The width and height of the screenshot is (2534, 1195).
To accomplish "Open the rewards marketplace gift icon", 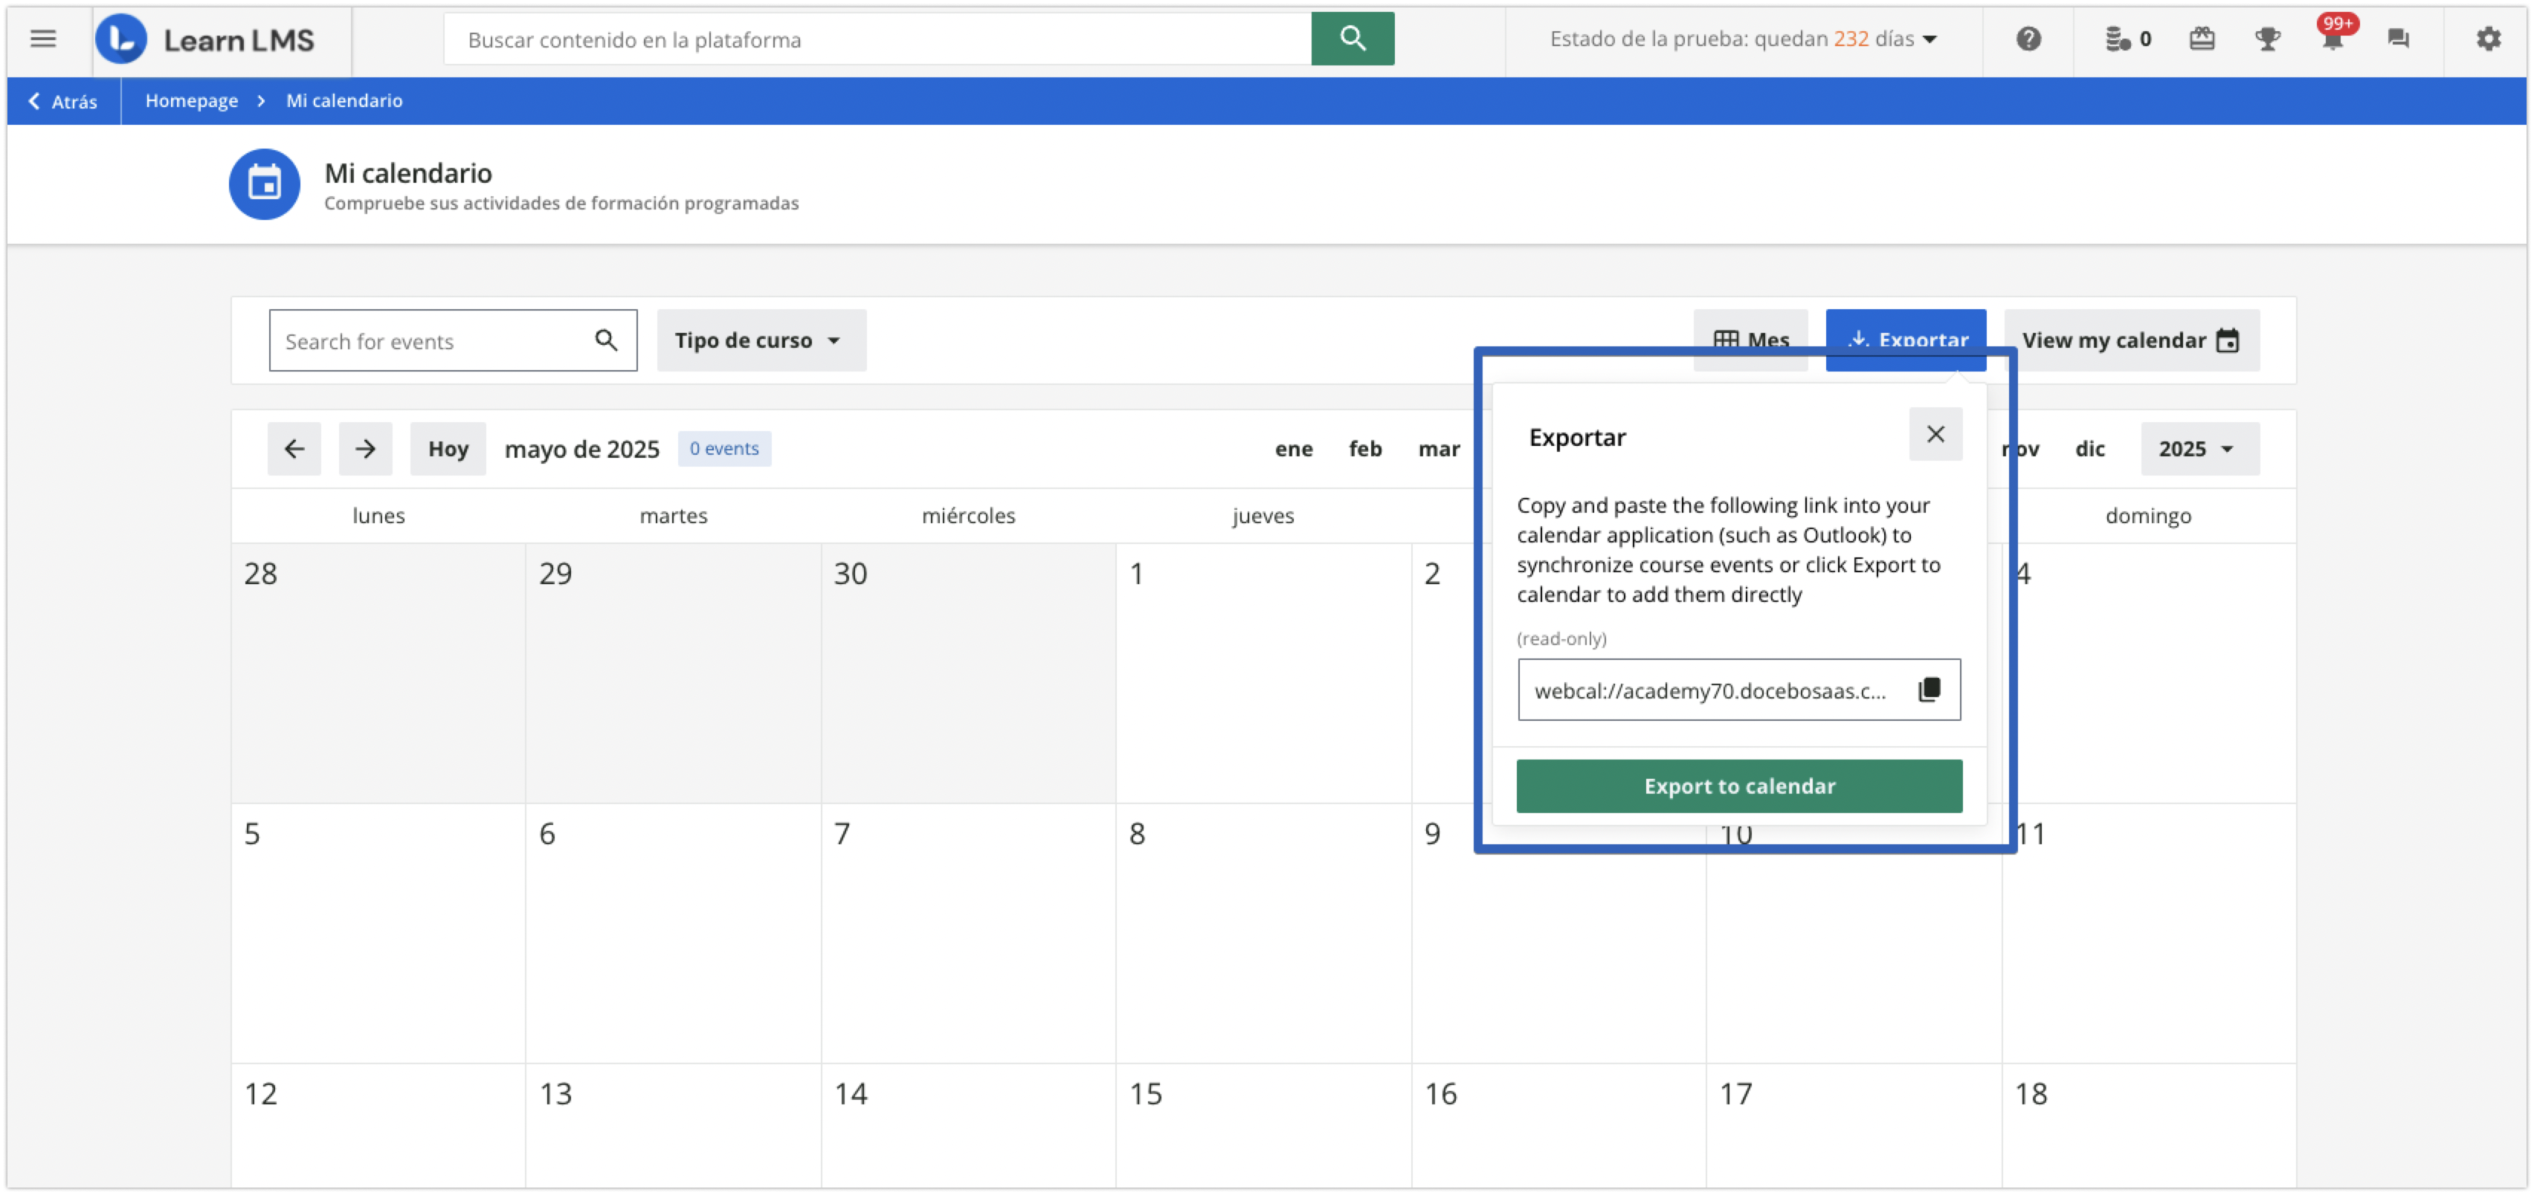I will click(2202, 39).
